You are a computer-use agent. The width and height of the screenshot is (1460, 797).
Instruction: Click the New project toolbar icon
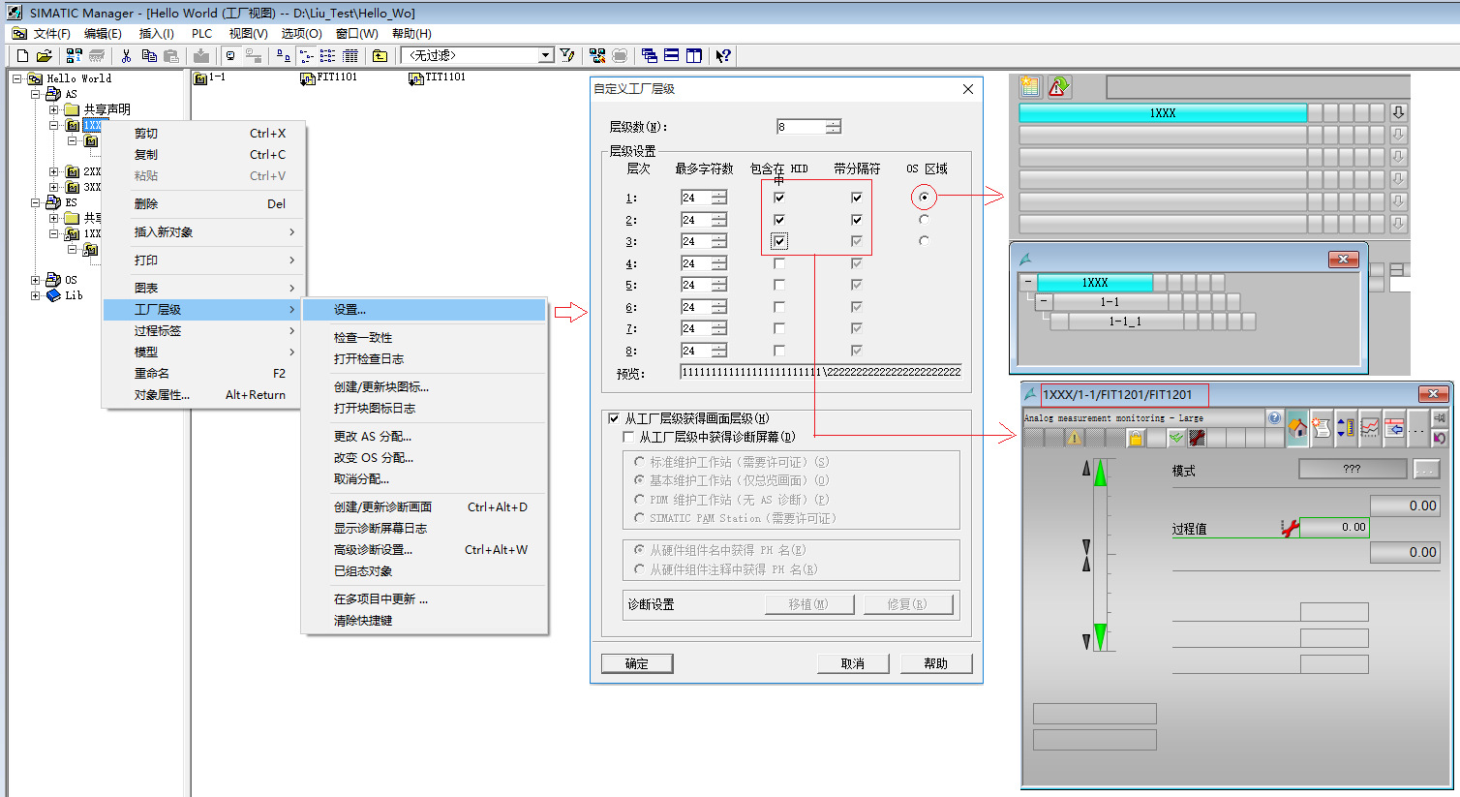22,56
